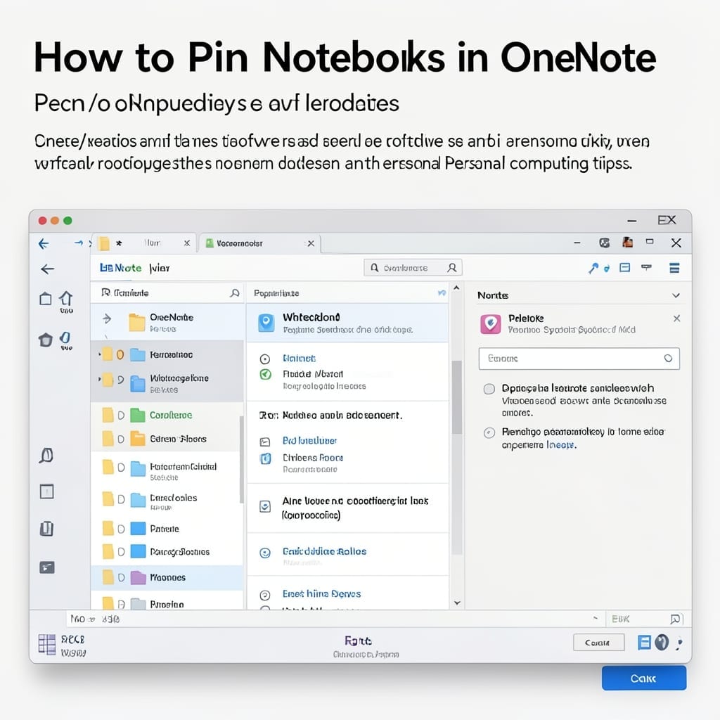Toggle the checkbox icon beside Alne Uouec item
Viewport: 720px width, 720px height.
tap(265, 506)
